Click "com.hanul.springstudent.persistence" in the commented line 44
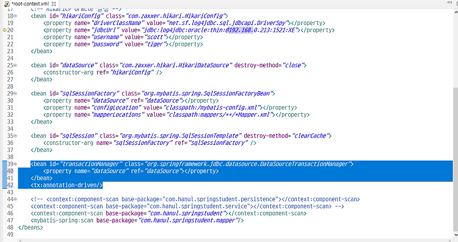The width and height of the screenshot is (458, 242). click(220, 199)
